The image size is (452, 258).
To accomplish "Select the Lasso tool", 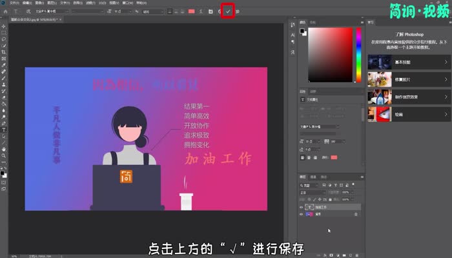I will (x=5, y=39).
